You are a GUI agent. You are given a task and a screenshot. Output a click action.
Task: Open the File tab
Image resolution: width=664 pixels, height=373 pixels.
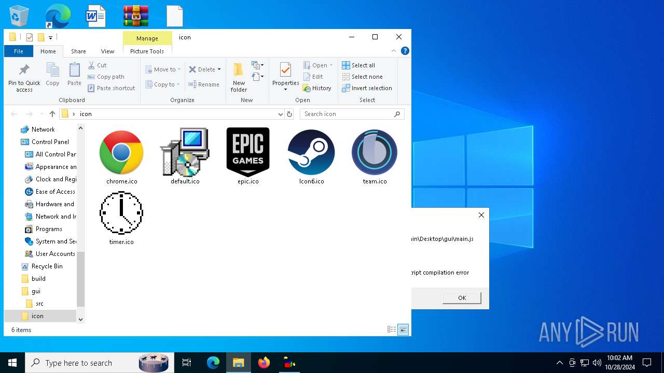(x=19, y=51)
